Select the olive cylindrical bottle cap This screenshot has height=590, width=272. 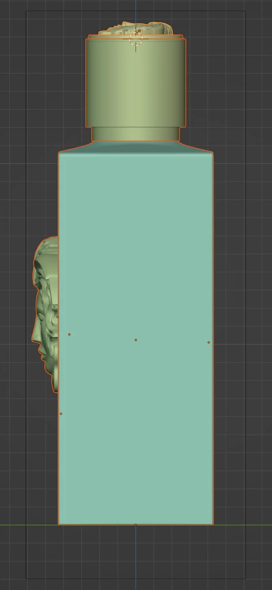tap(136, 82)
